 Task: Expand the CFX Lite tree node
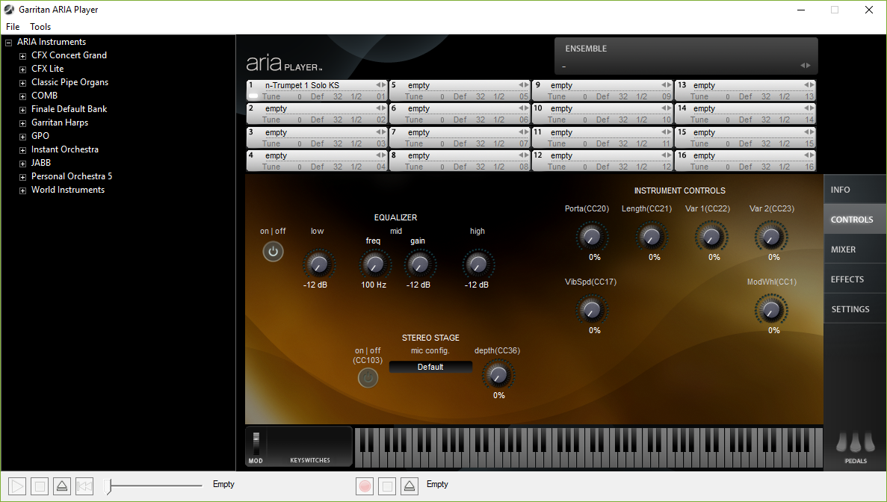click(22, 69)
